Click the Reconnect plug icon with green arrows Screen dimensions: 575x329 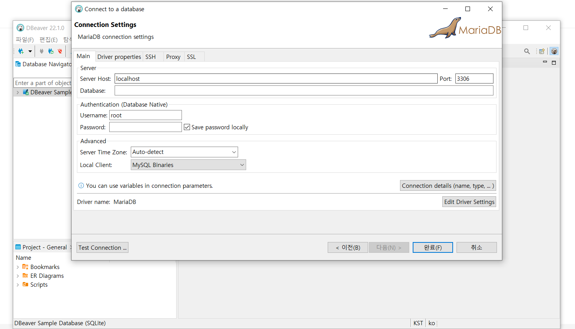point(51,51)
